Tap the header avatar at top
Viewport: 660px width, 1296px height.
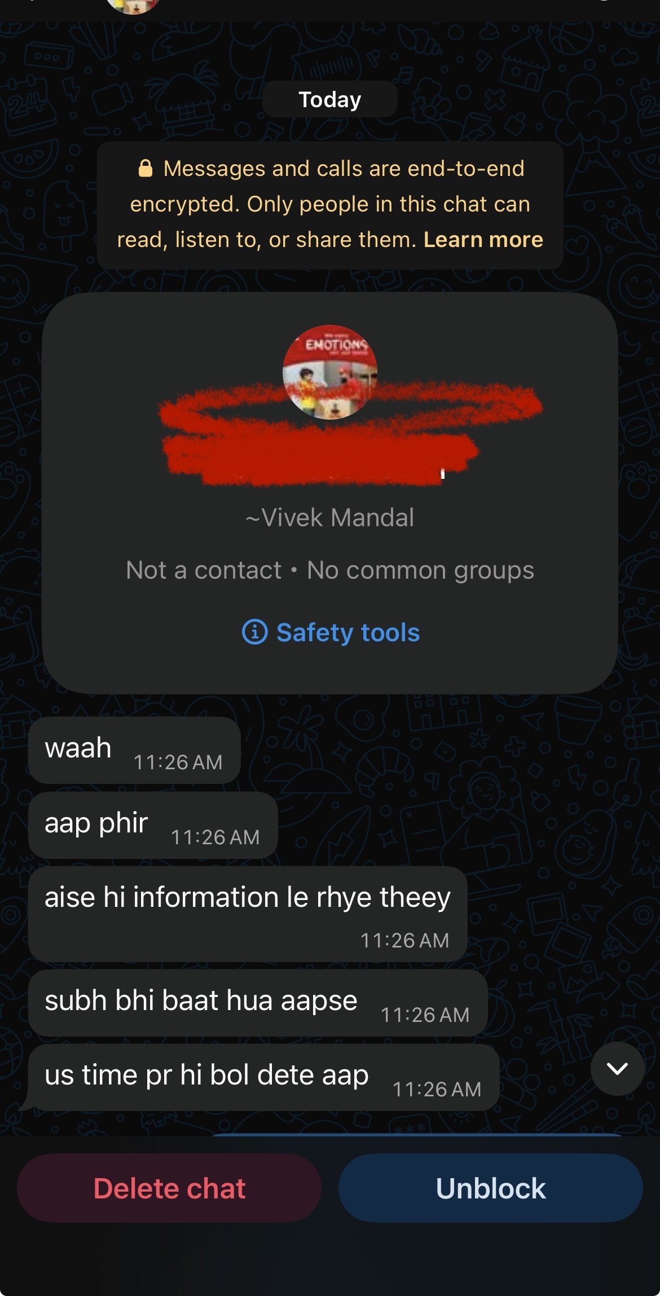pos(134,5)
